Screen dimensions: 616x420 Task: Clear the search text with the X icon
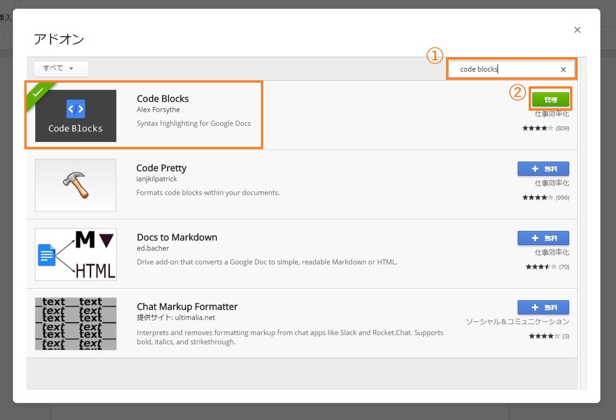pos(563,70)
